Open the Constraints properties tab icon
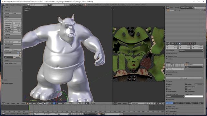Screen dimensions: 207x116 (182, 43)
